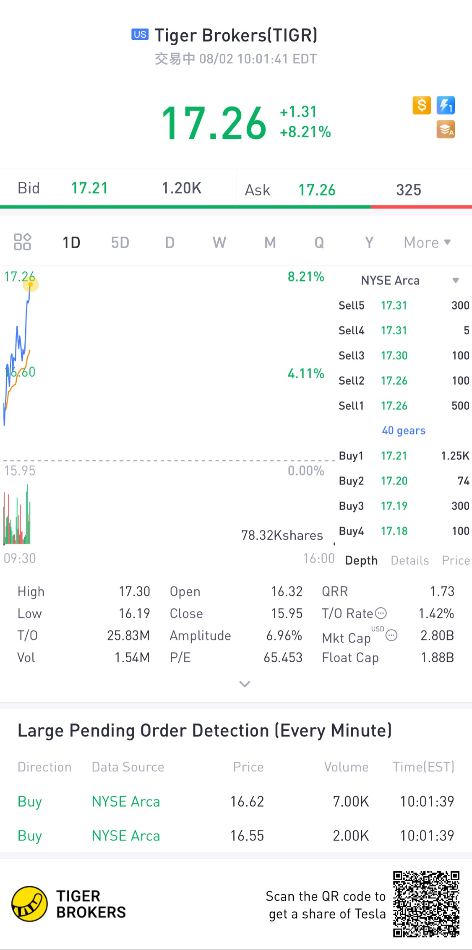Tap the Sell1 order row at 17.26
472x950 pixels.
(403, 406)
